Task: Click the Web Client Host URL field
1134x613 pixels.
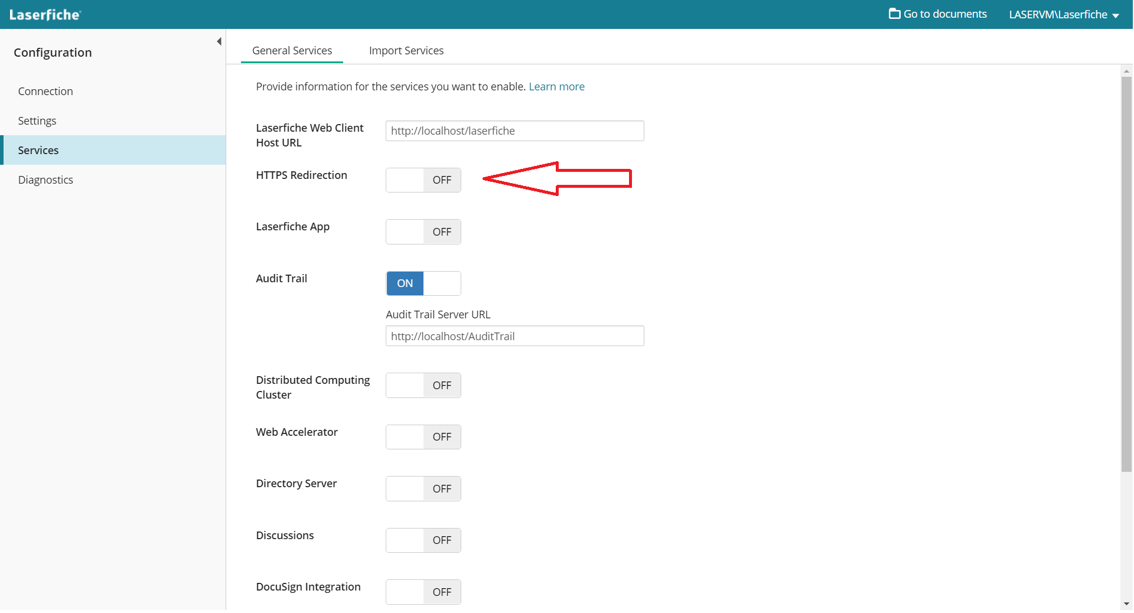Action: tap(514, 131)
